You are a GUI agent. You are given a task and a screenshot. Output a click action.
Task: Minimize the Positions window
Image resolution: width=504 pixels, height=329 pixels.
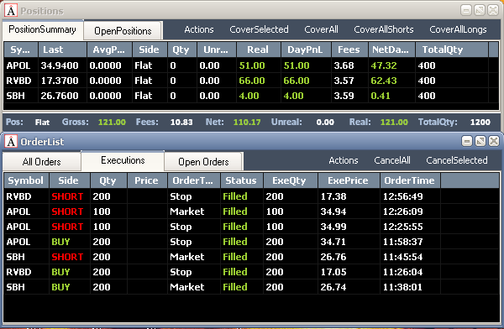click(x=465, y=11)
